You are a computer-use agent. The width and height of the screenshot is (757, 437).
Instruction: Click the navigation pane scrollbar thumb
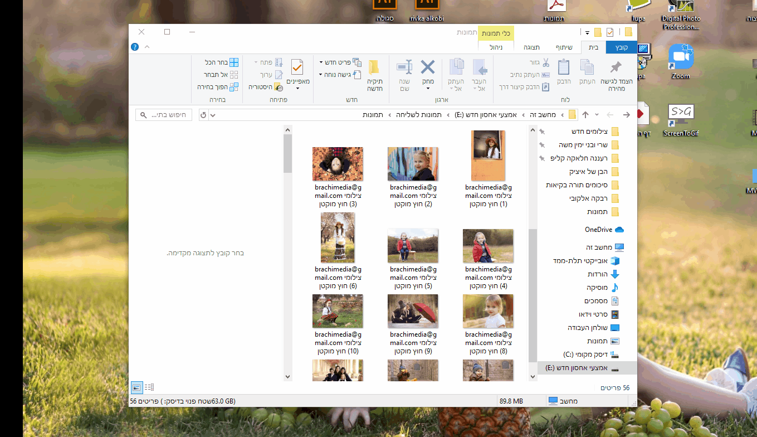[x=533, y=297]
